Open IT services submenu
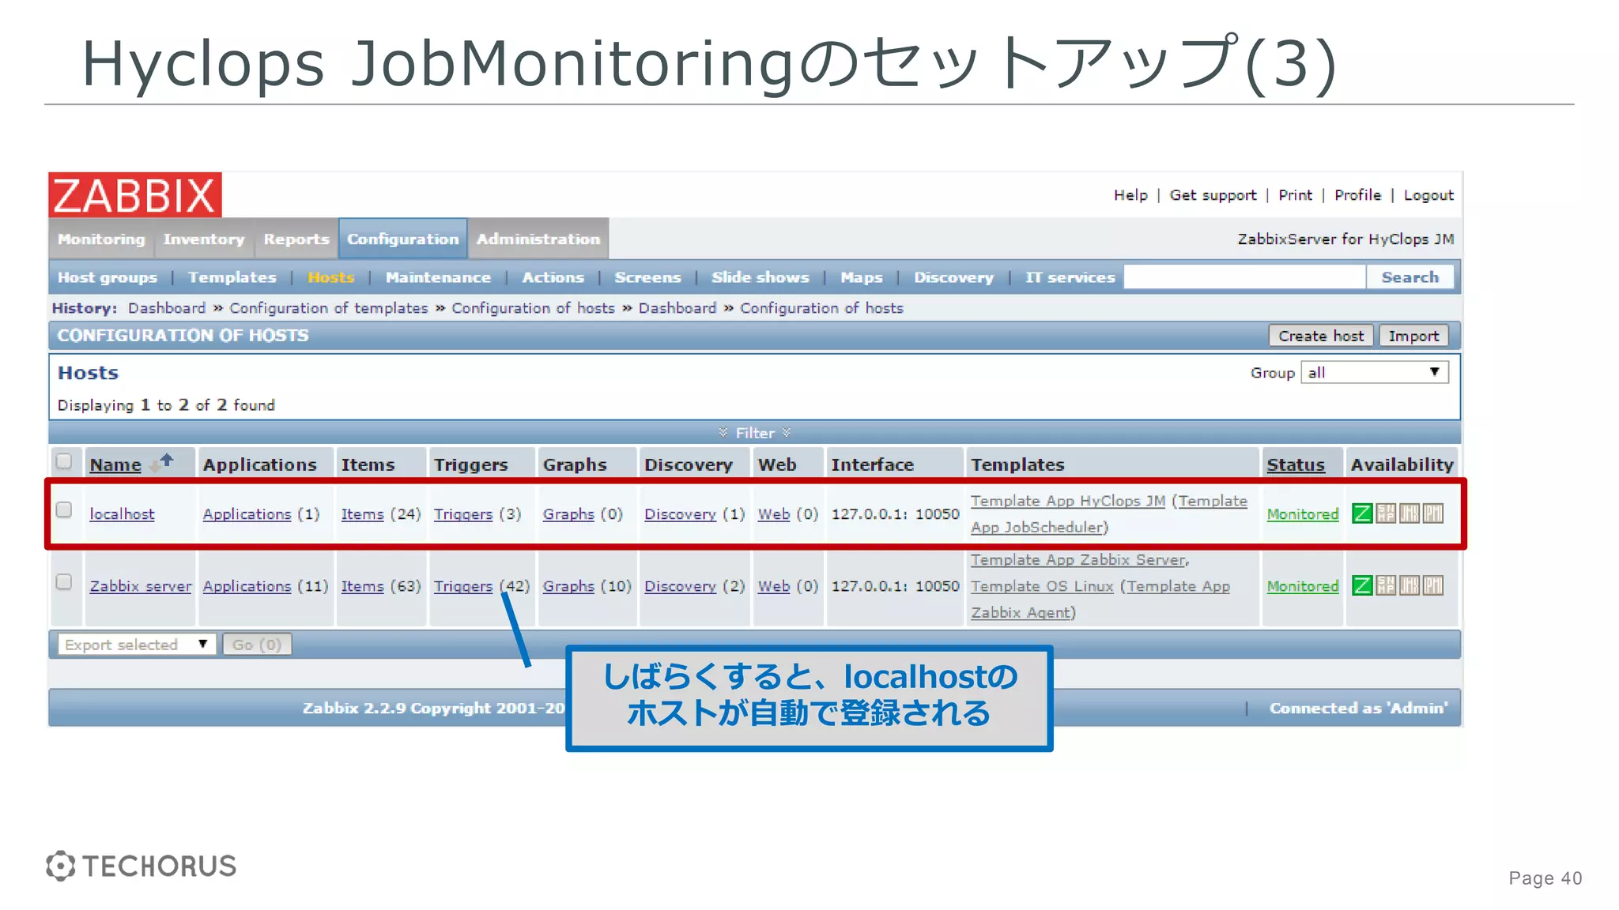Image resolution: width=1619 pixels, height=910 pixels. click(1070, 277)
